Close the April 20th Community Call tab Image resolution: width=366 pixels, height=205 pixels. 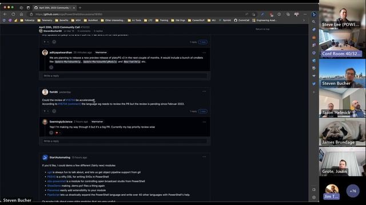pos(74,7)
